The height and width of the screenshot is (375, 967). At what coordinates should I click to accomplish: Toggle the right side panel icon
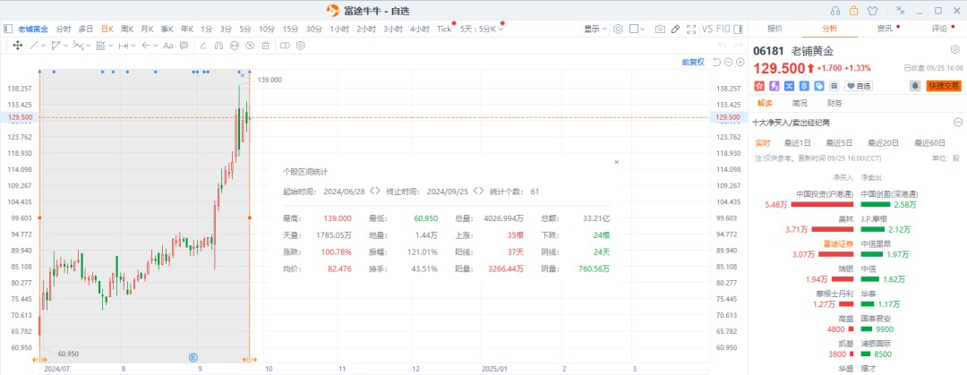tap(739, 29)
